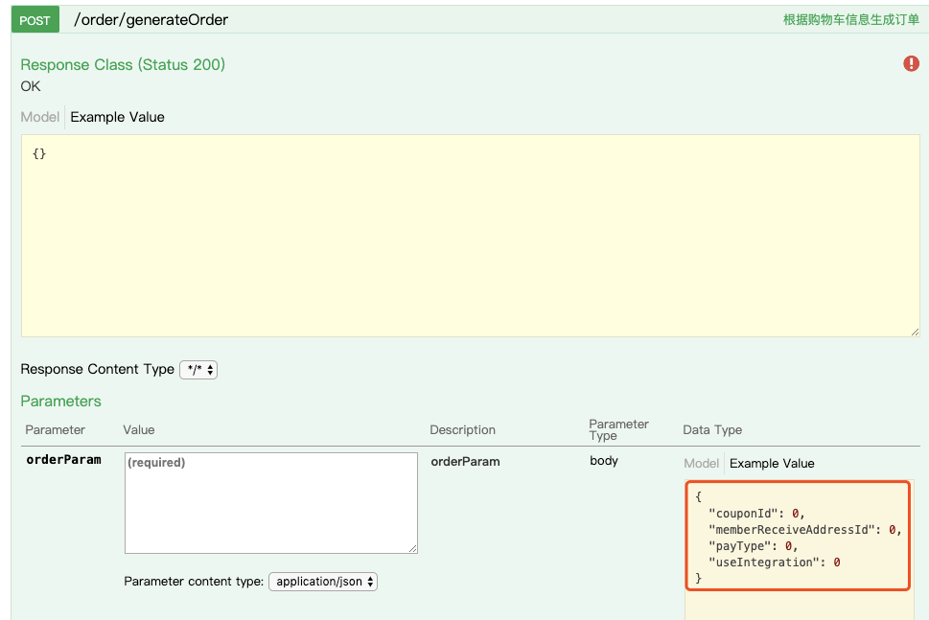Click the Parameter Type column header

pos(618,430)
